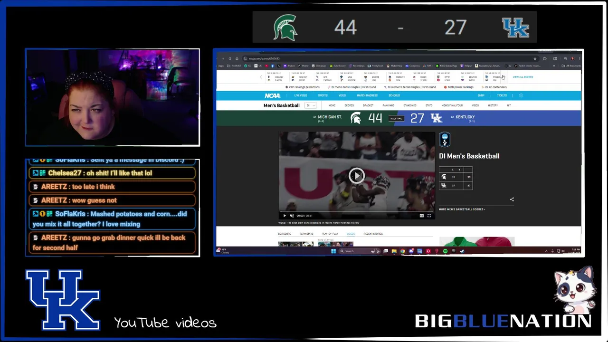Switch to the RECENT STORIES tab

pos(373,234)
